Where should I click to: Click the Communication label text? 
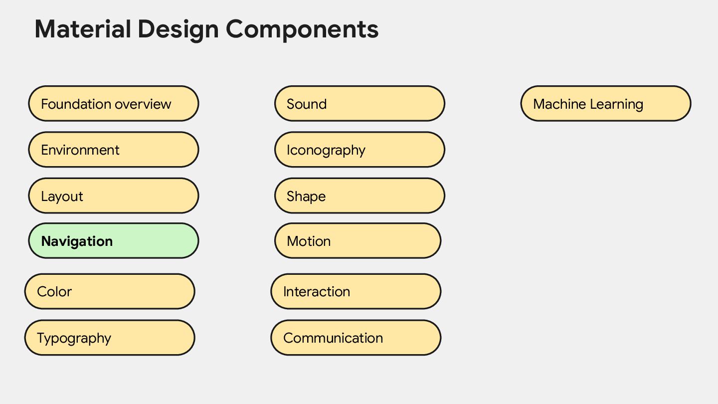(333, 338)
